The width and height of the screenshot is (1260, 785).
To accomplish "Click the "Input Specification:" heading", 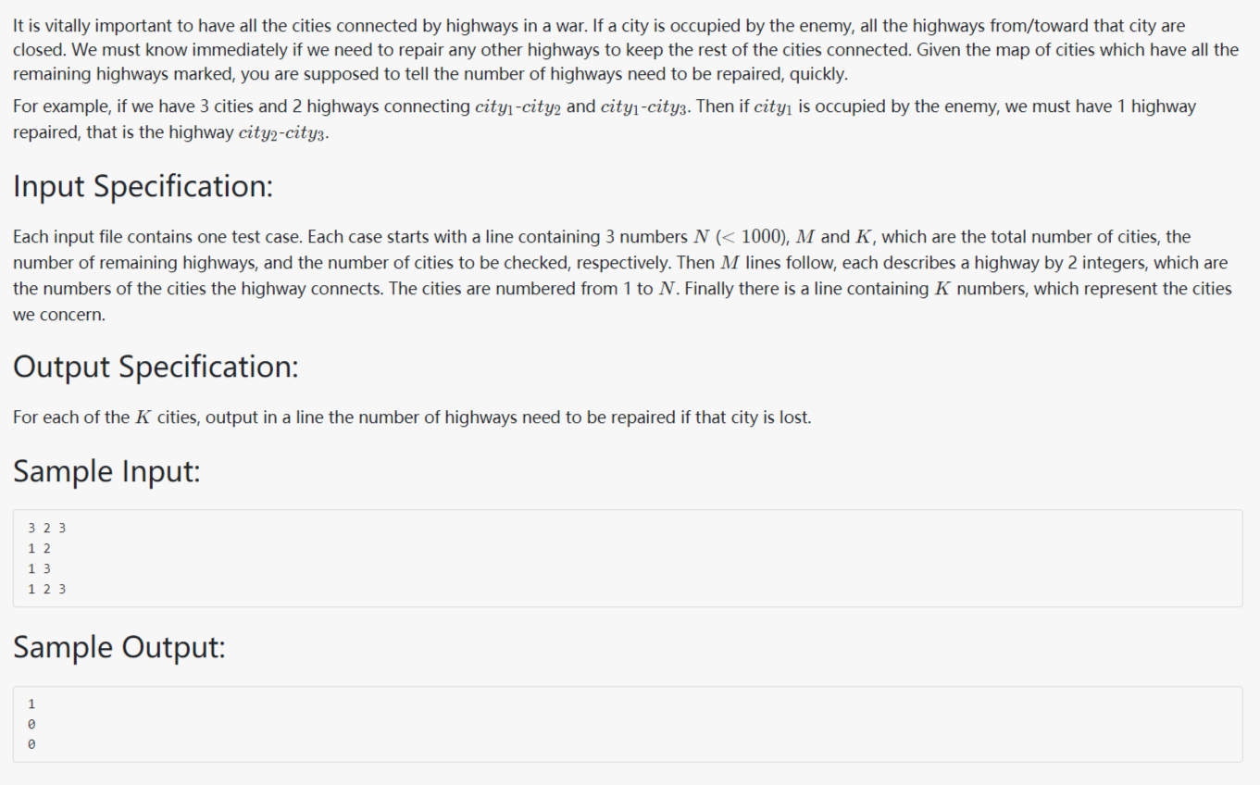I will point(143,186).
